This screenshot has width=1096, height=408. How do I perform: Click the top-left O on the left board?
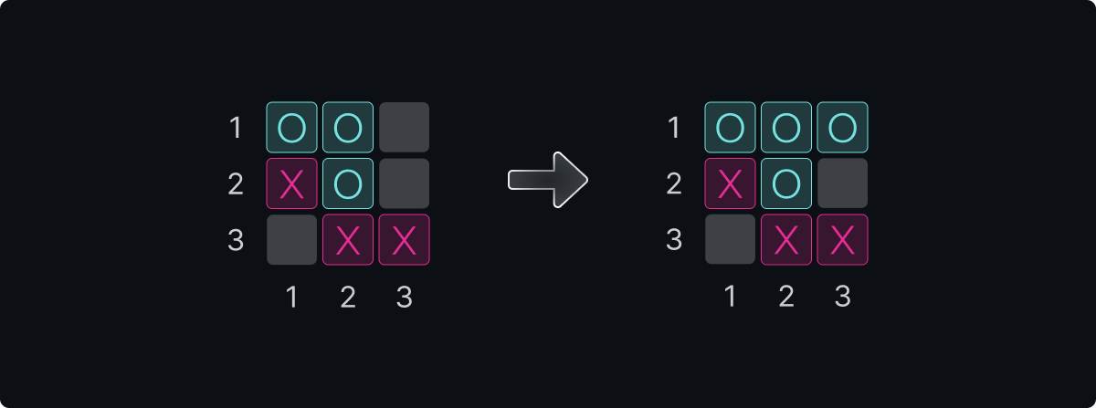click(291, 128)
